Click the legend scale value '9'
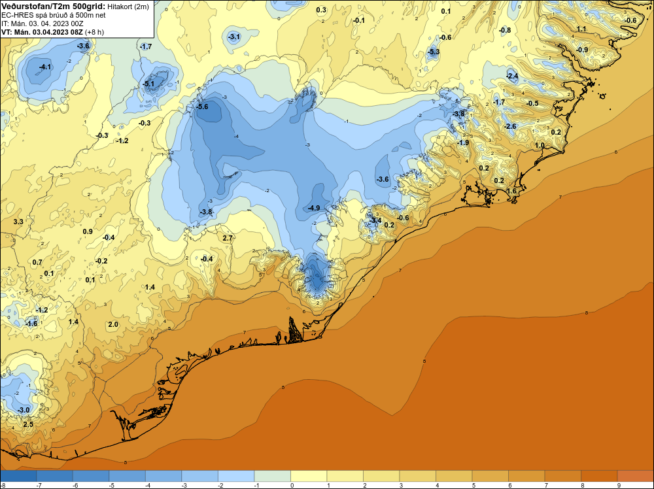Viewport: 654px width, 489px height. point(619,485)
